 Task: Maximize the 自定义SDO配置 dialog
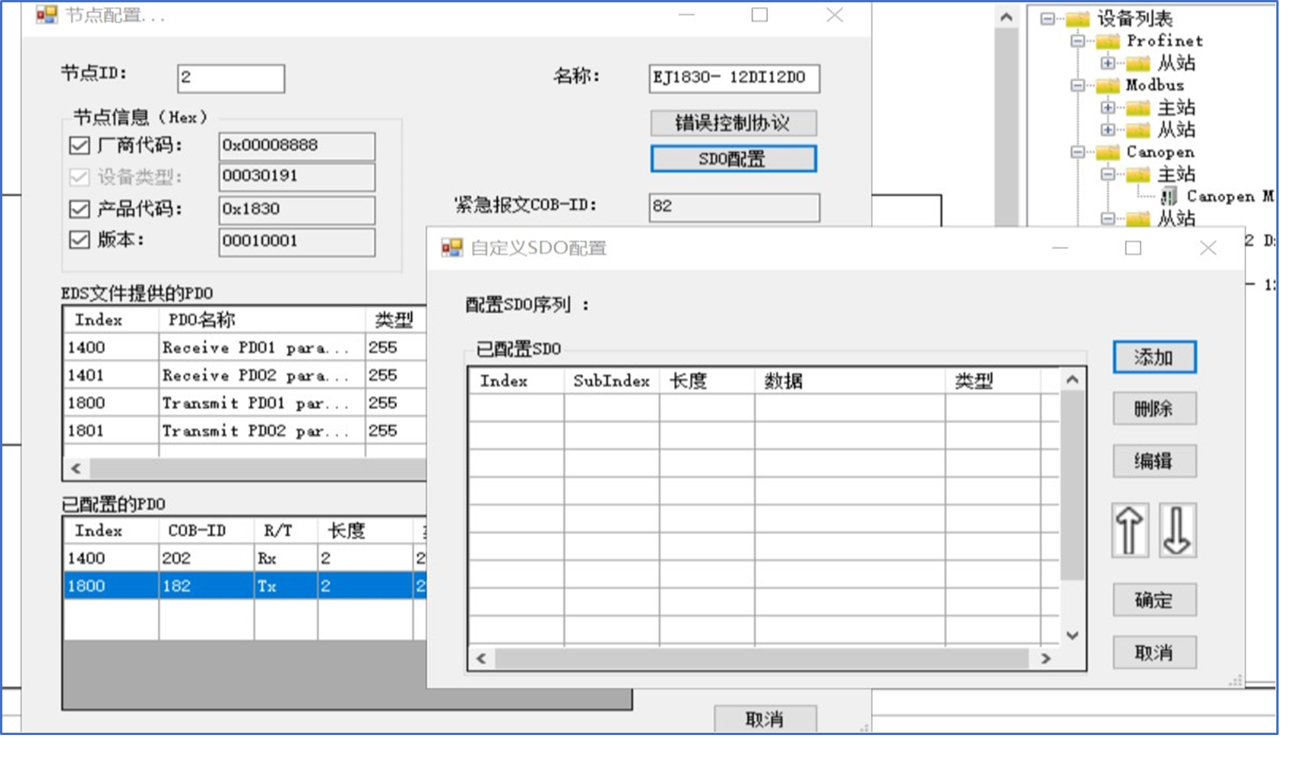[x=1134, y=248]
